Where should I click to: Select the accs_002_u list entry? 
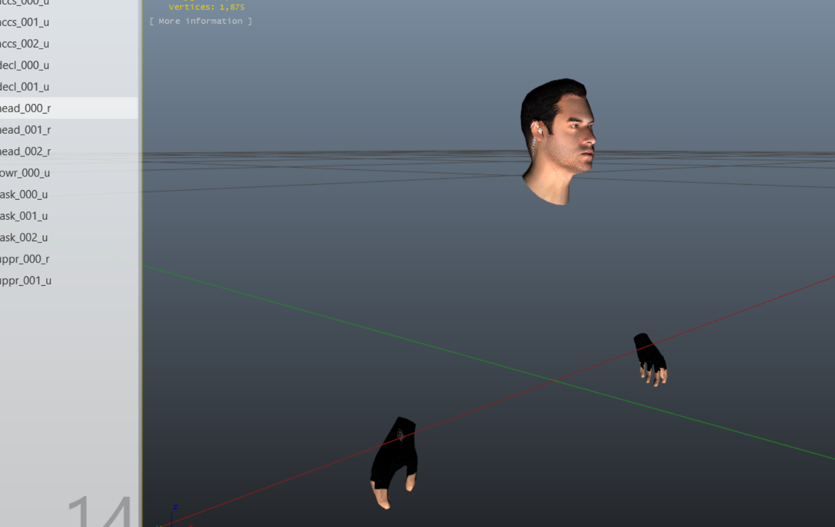tap(25, 44)
